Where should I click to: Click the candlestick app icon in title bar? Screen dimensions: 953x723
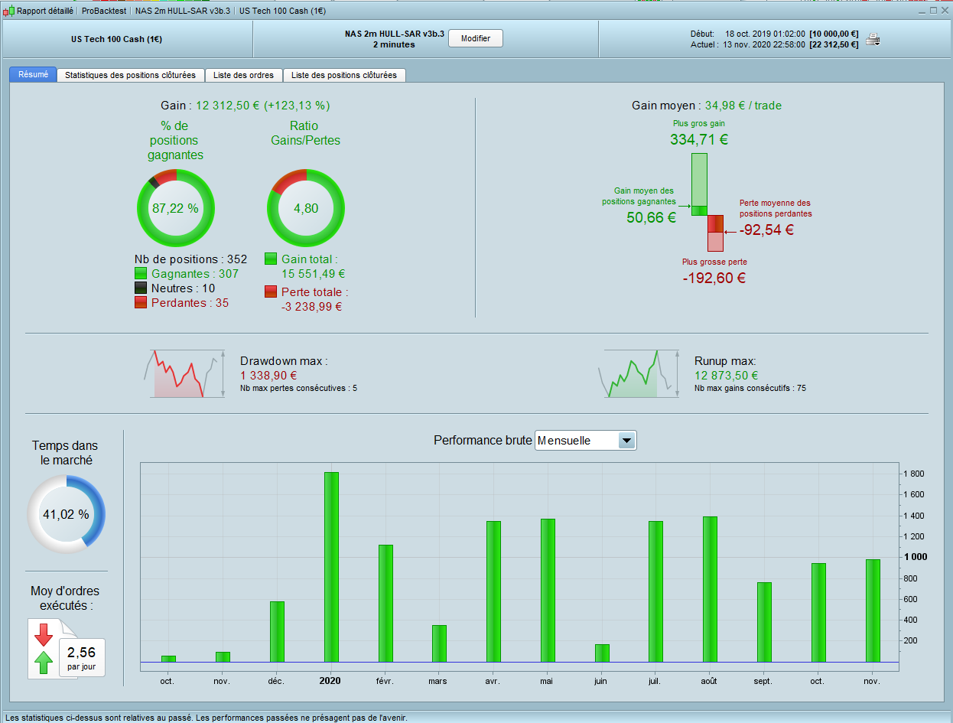click(8, 11)
